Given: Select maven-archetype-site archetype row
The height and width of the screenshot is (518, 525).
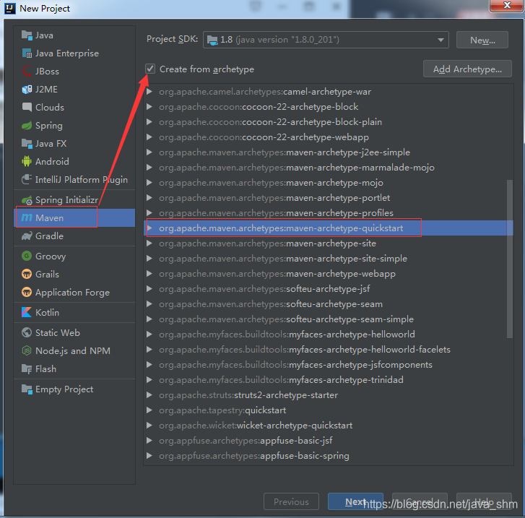Looking at the screenshot, I should (329, 243).
